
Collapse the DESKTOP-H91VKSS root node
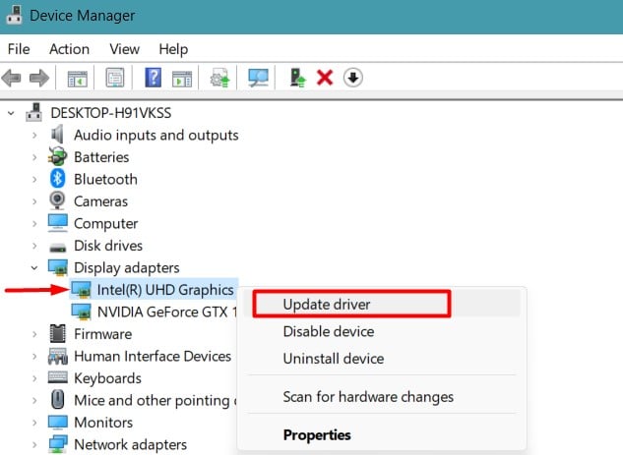pos(11,113)
